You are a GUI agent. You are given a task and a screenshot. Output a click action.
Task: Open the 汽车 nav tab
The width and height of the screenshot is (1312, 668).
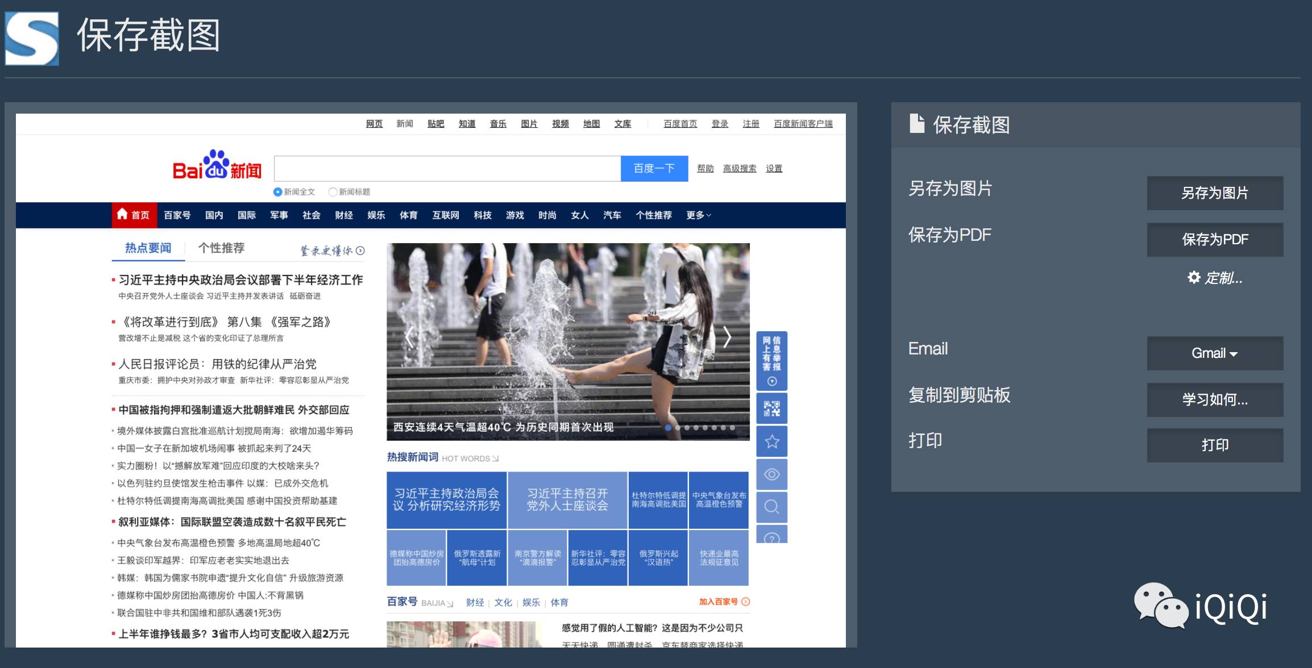pyautogui.click(x=612, y=215)
